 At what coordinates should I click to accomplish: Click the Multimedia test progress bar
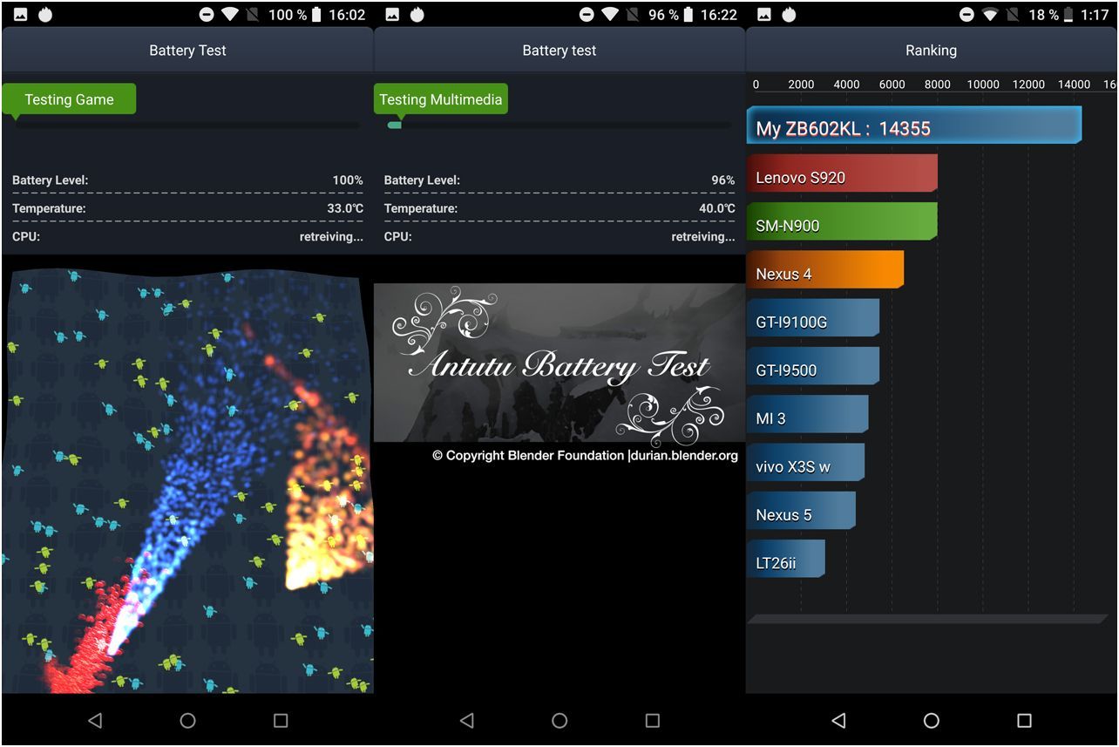tap(559, 126)
